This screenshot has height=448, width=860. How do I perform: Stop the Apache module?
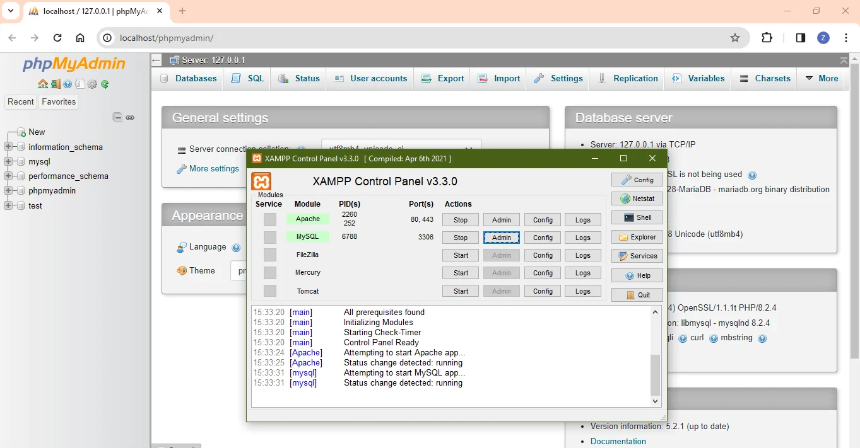pos(461,220)
